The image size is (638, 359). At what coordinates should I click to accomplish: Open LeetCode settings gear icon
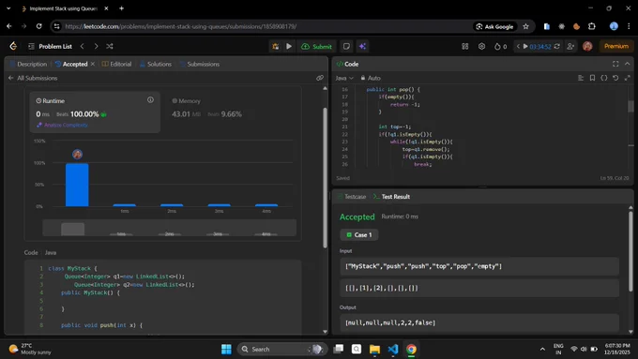[481, 46]
